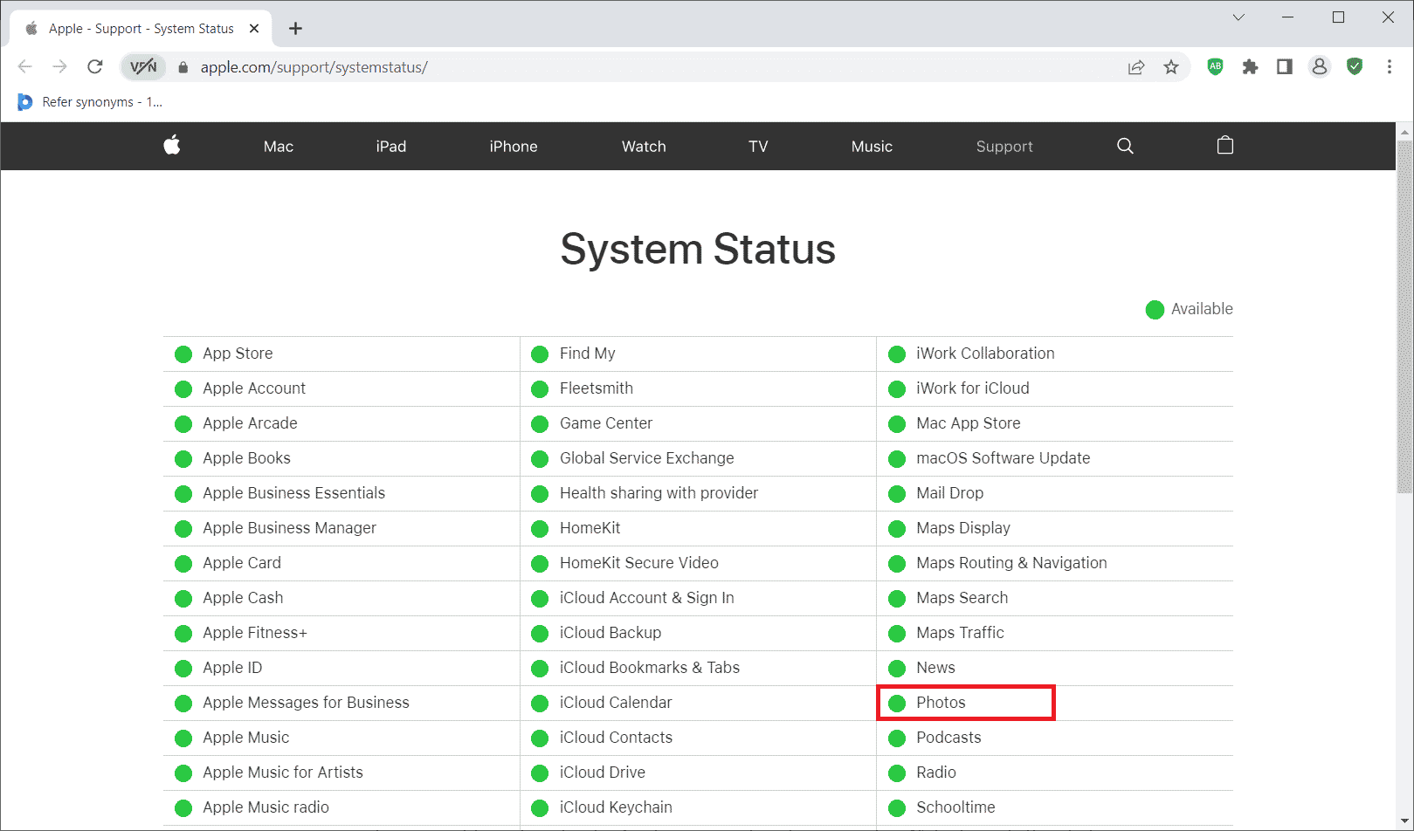Toggle the browser side panel icon
The width and height of the screenshot is (1414, 831).
[x=1285, y=66]
